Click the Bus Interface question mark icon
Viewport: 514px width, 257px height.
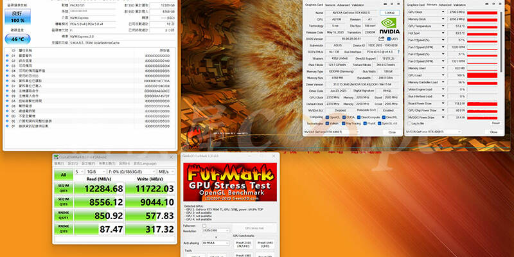tap(398, 52)
